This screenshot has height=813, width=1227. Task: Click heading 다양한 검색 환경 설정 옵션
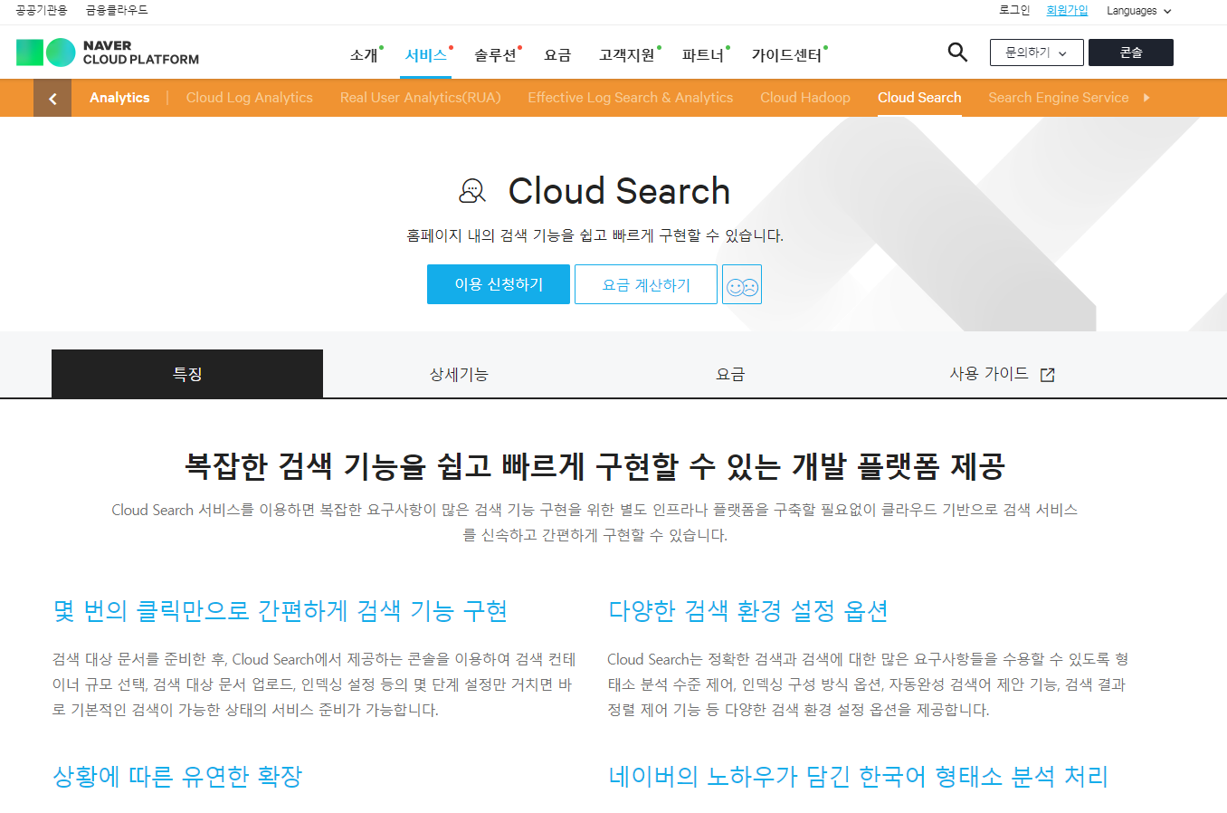click(x=747, y=611)
